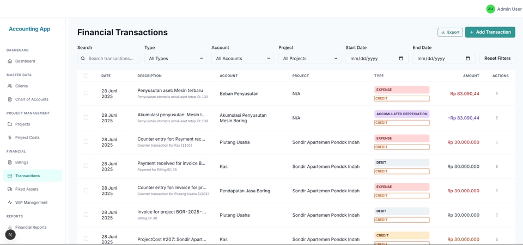
Task: Click the Export button
Action: point(450,32)
